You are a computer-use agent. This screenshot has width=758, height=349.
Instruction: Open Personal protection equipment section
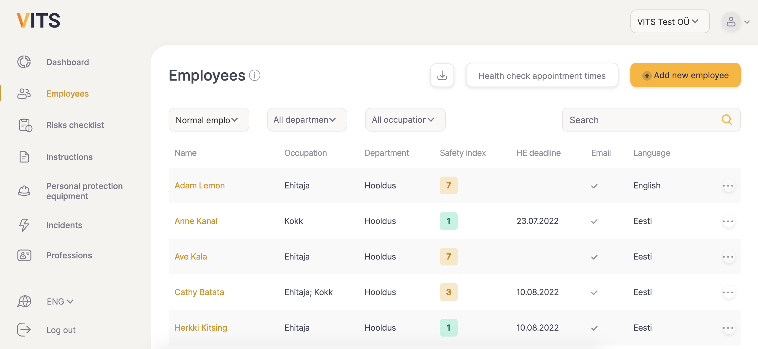(x=84, y=191)
